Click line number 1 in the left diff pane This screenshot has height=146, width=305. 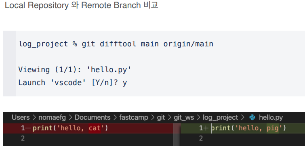click(x=23, y=128)
